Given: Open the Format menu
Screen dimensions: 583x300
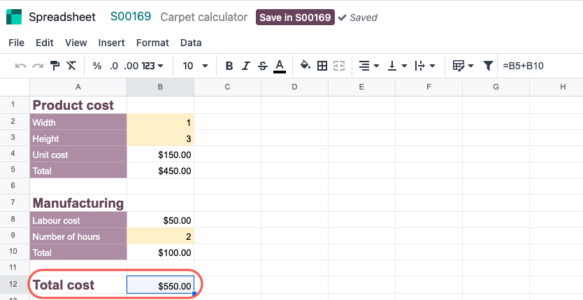Looking at the screenshot, I should click(x=152, y=43).
